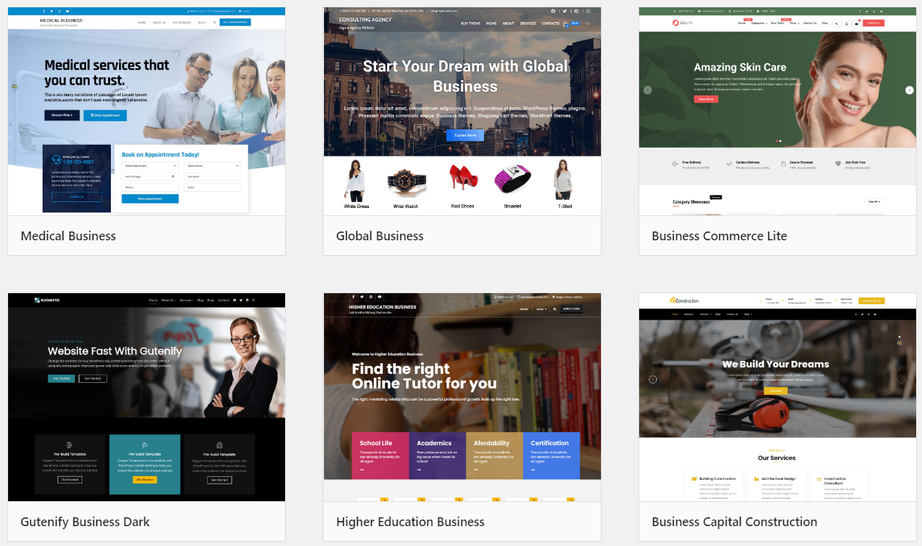Click the Explore More button in Global Business preview
922x546 pixels.
(x=465, y=135)
